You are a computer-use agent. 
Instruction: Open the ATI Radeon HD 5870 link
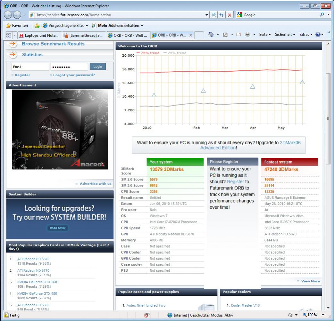33,259
